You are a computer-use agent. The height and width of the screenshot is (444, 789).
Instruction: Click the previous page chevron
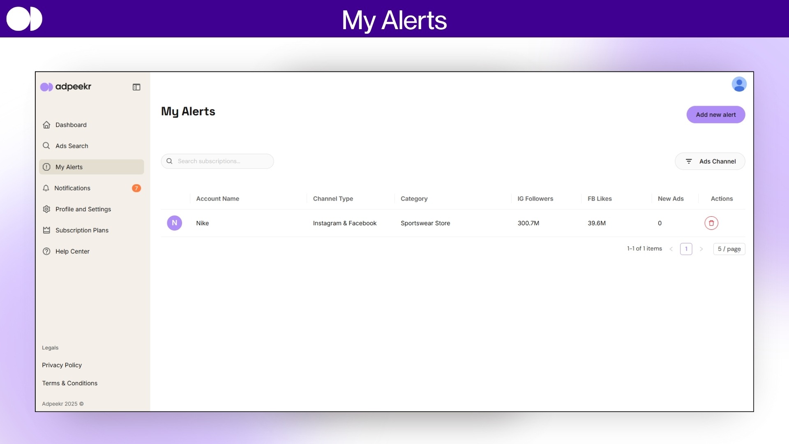pos(671,249)
